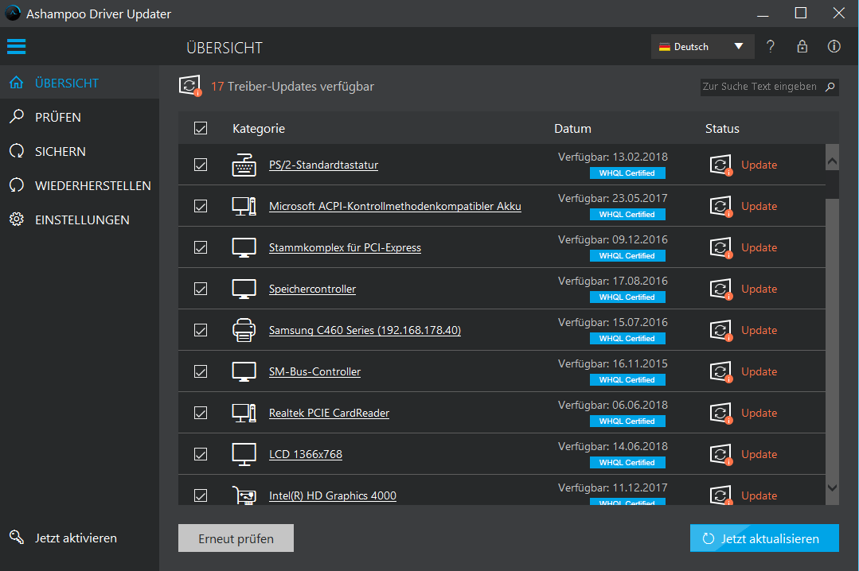Open Microsoft ACPI-Kontrollmethodenkompatibler Akku link

click(x=395, y=207)
